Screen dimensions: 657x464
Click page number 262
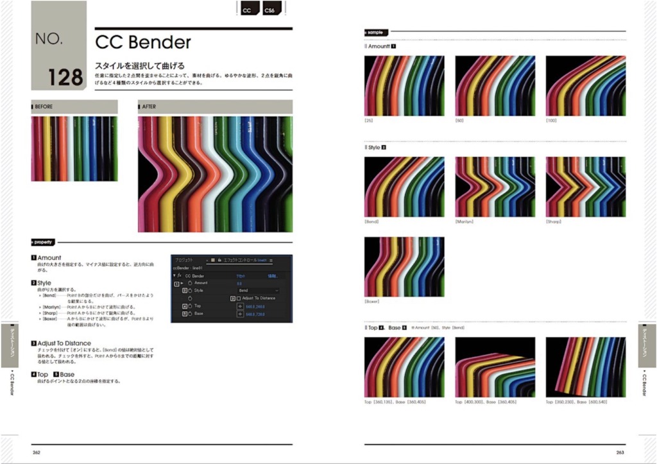click(x=37, y=452)
